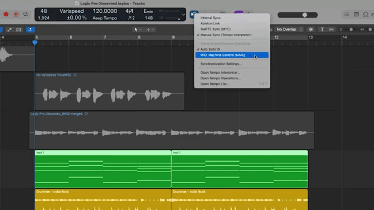Viewport: 374px width, 210px height.
Task: Click the red Record button
Action: coord(6,15)
